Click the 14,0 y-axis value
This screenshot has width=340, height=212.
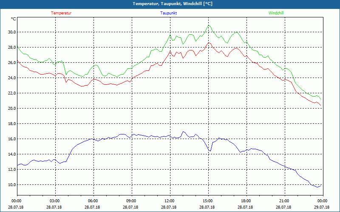[x=12, y=154]
